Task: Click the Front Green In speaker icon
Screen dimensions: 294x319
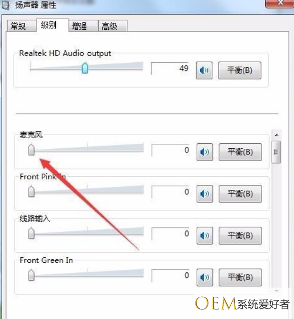Action: 205,277
